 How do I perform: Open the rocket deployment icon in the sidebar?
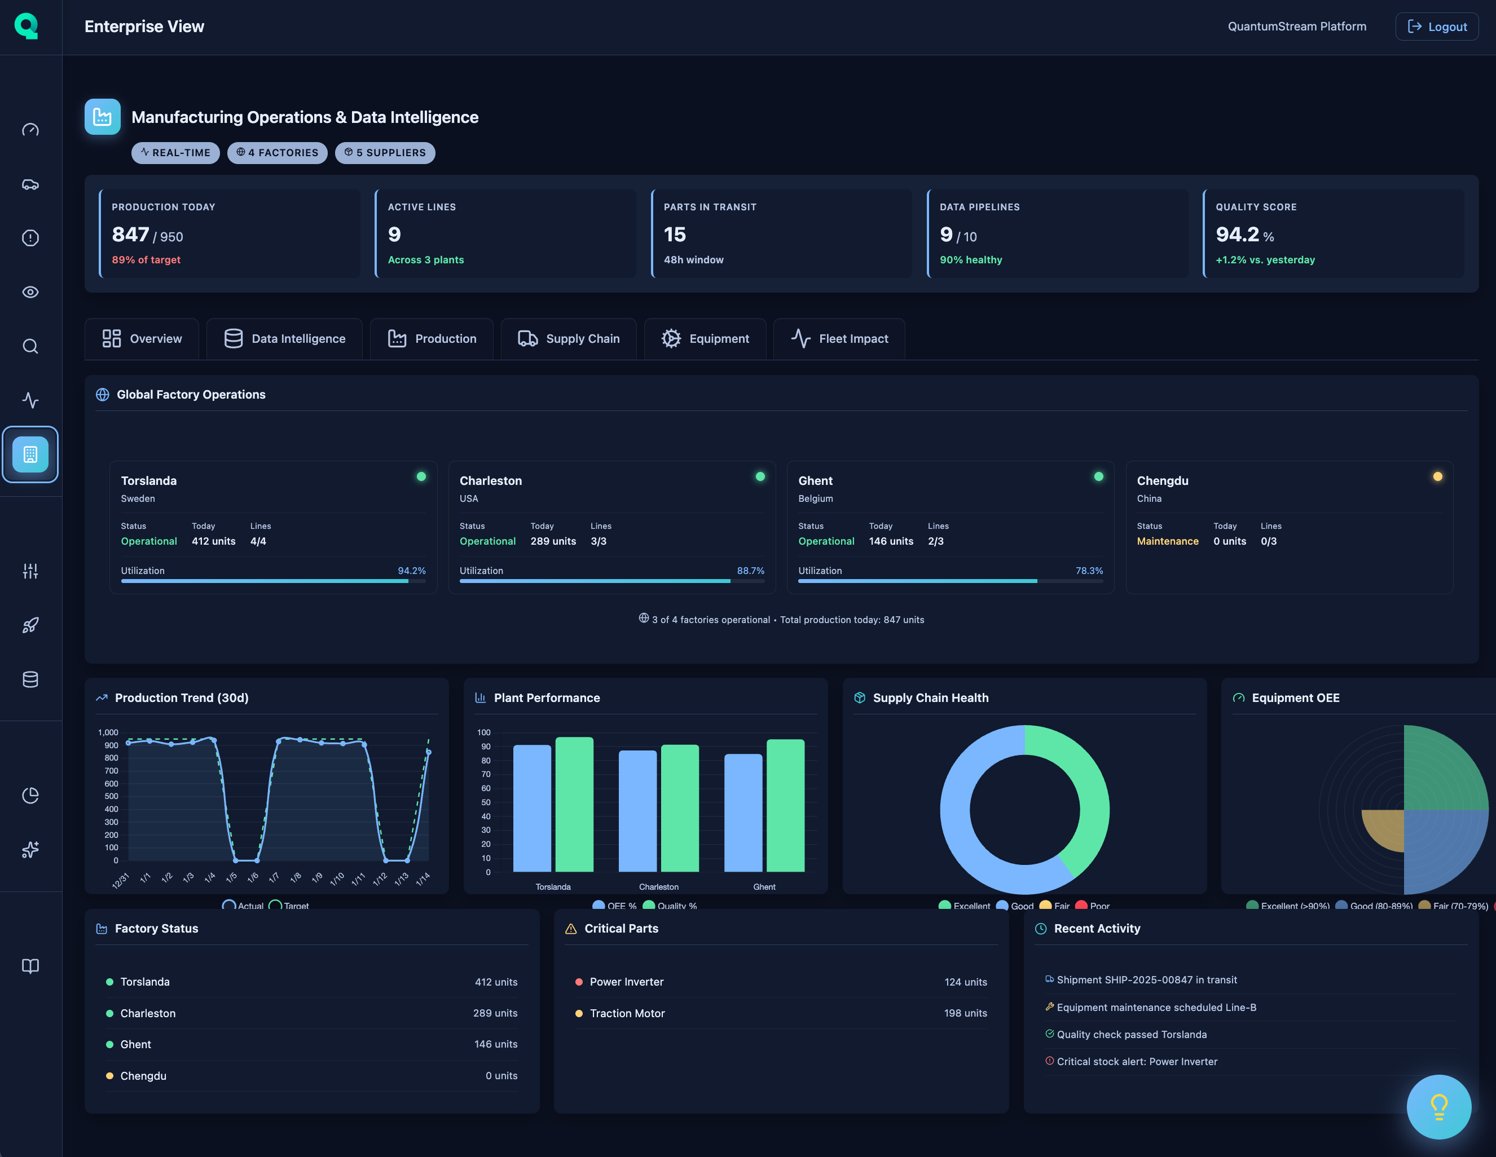point(30,624)
